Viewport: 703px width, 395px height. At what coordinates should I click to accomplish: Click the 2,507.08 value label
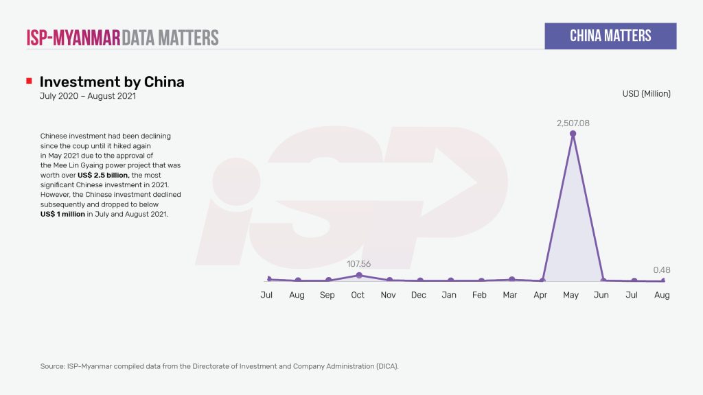pyautogui.click(x=573, y=123)
